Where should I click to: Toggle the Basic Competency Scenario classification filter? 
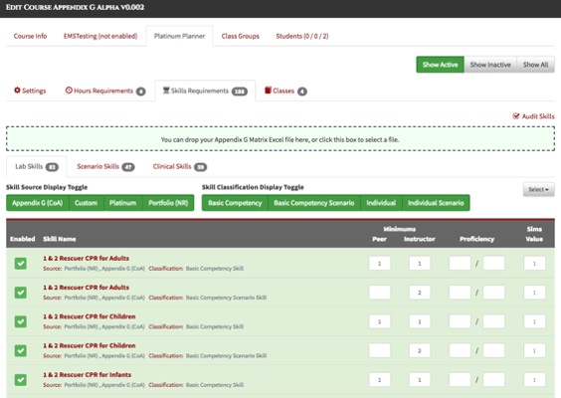click(x=314, y=203)
